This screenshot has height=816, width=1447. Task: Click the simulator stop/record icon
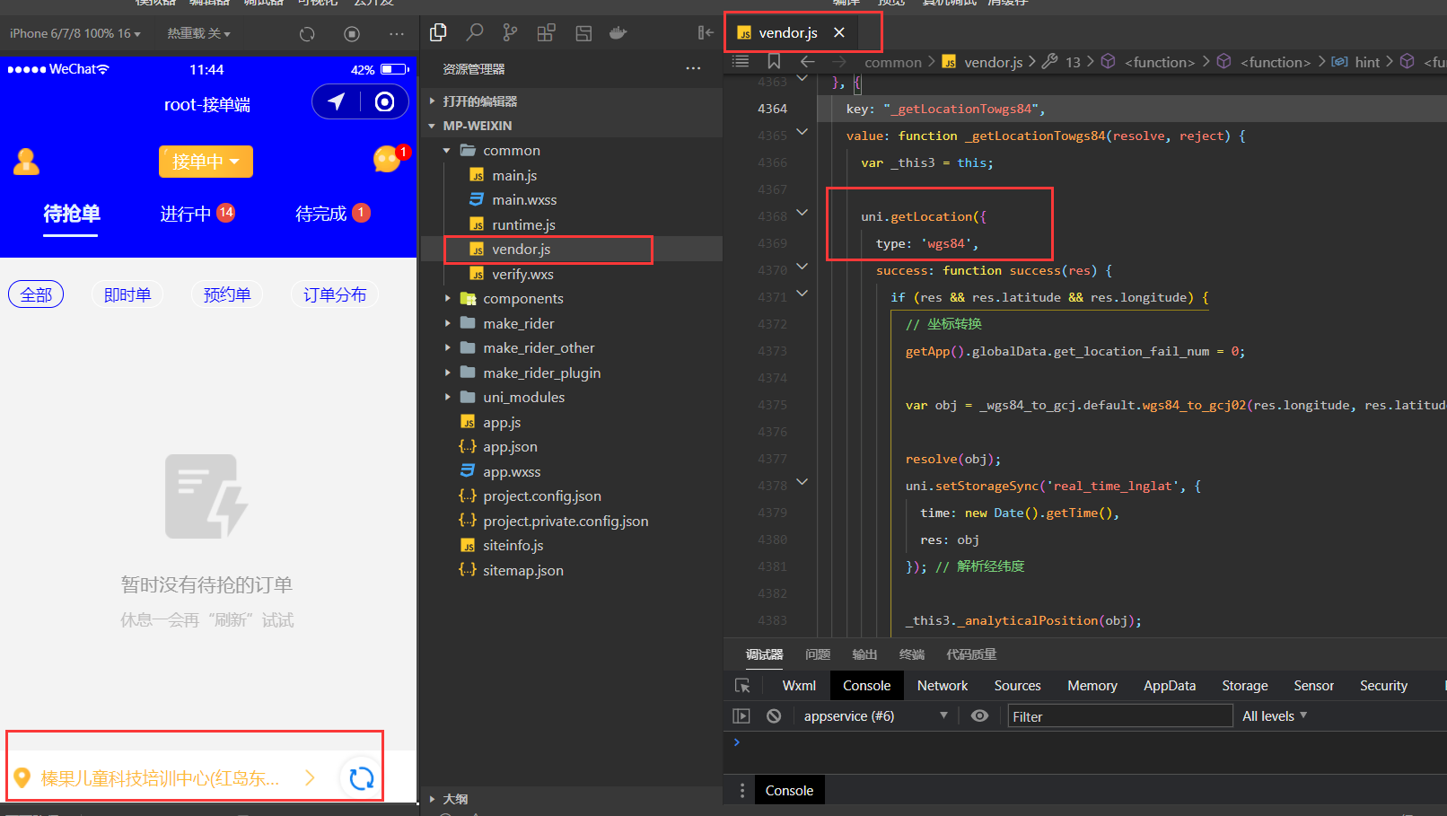pos(352,34)
